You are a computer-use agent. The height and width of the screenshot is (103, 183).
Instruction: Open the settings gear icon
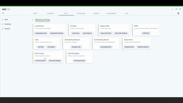[x=178, y=13]
